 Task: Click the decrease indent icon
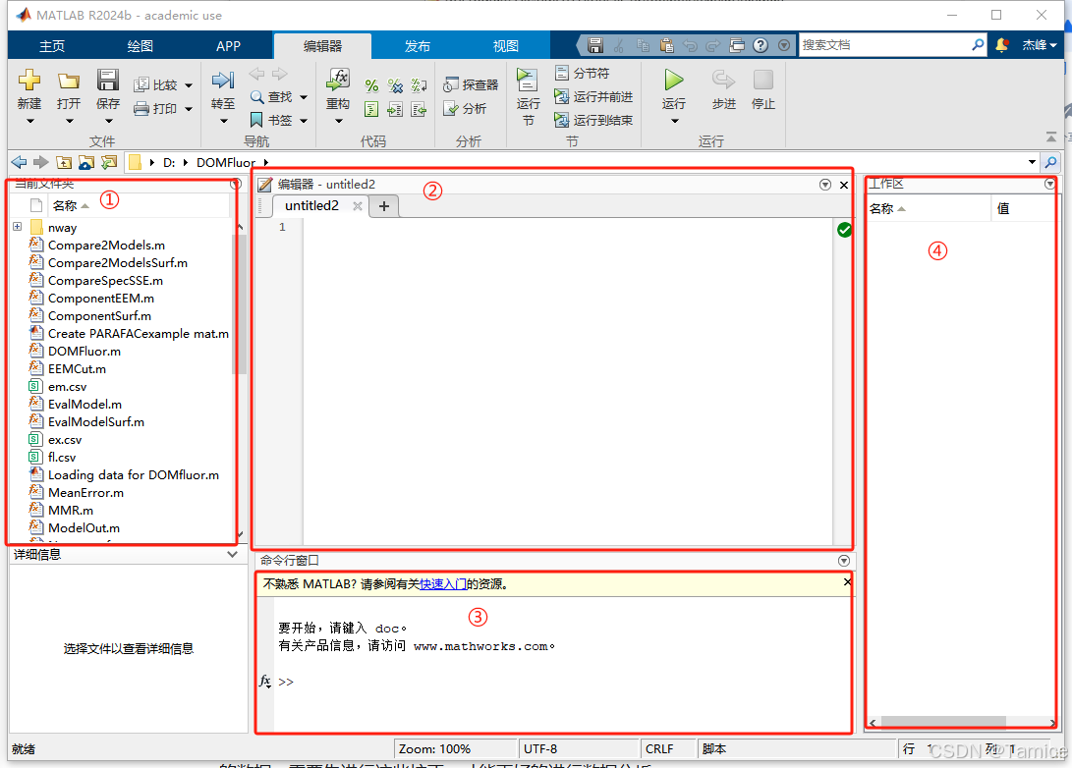point(419,109)
